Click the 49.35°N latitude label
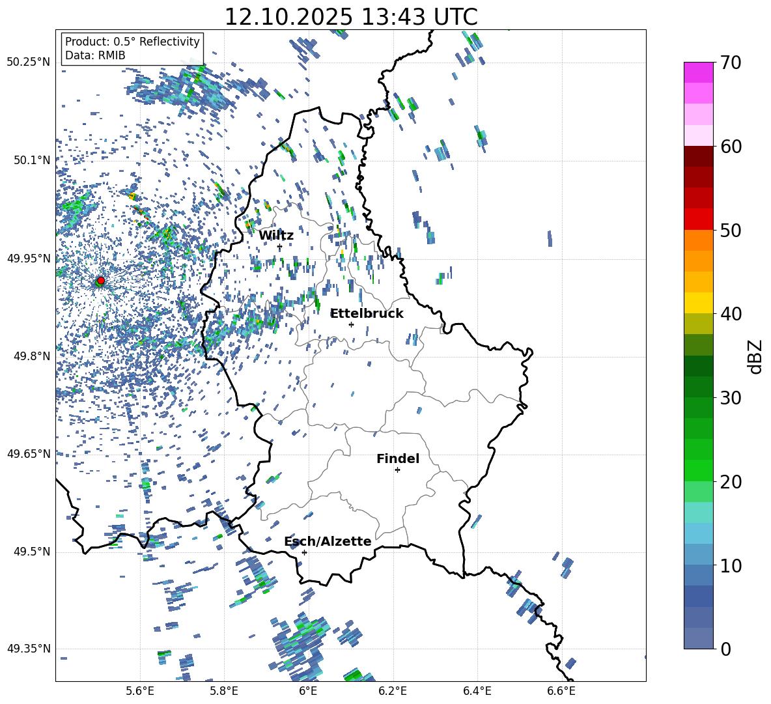The width and height of the screenshot is (771, 704). point(29,649)
